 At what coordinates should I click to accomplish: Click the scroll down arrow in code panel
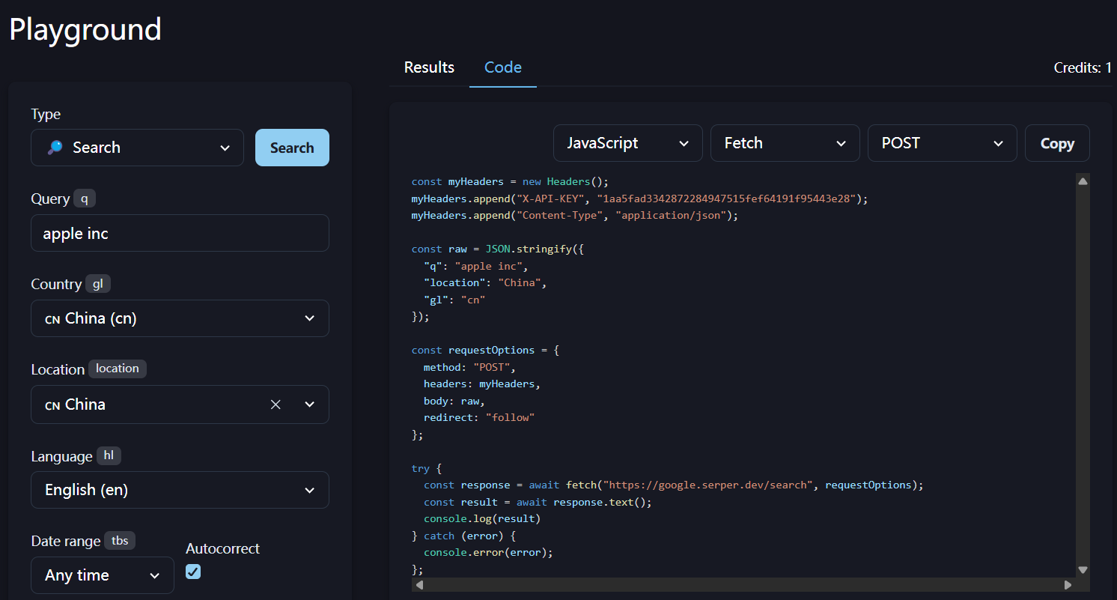click(x=1083, y=570)
